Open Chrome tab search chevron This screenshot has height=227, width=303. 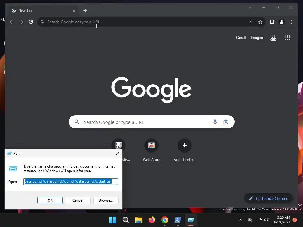coord(250,7)
